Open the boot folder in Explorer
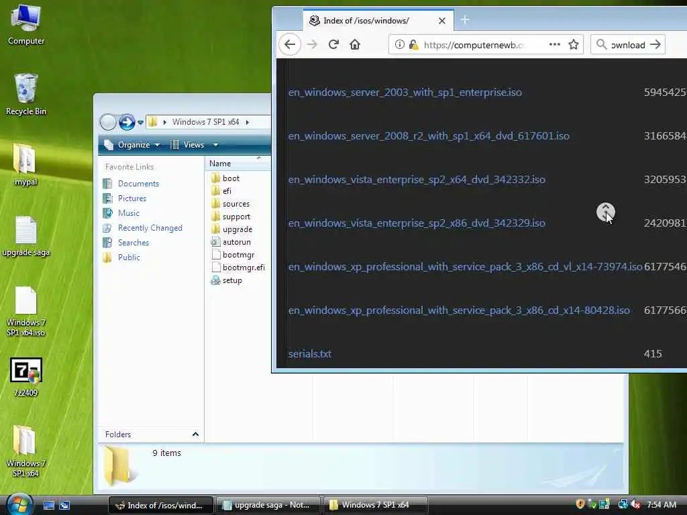The image size is (687, 515). tap(225, 178)
